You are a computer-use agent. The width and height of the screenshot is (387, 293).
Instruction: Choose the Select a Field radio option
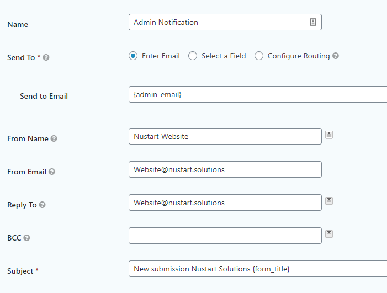click(x=193, y=56)
